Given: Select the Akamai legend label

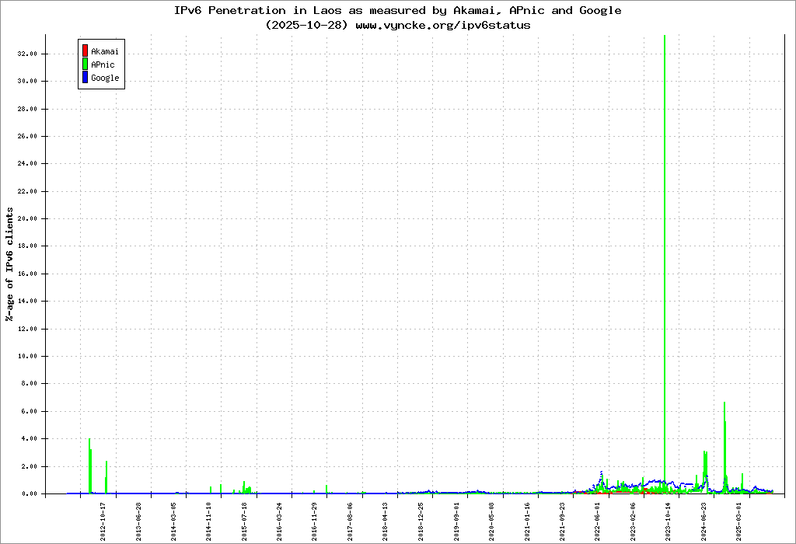Looking at the screenshot, I should pos(104,51).
